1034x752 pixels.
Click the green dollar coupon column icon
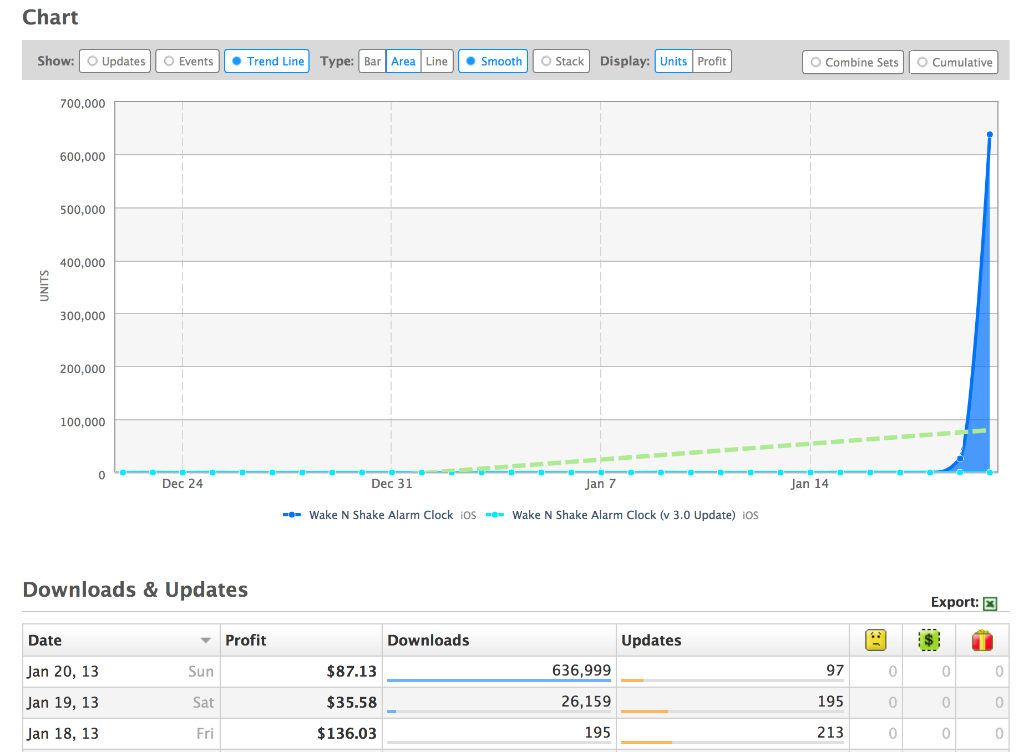tap(929, 640)
